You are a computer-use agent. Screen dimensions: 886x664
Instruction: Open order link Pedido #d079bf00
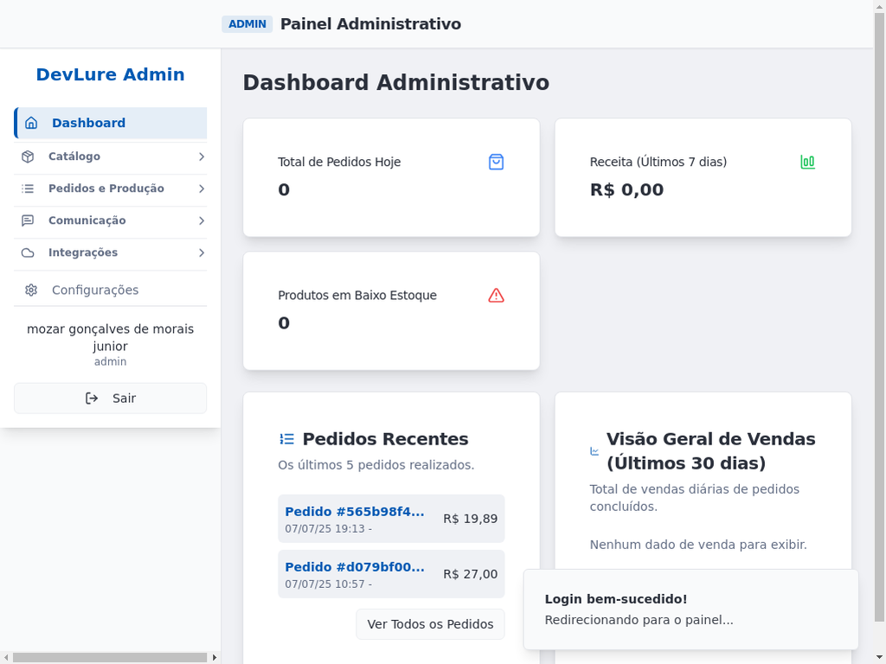point(355,567)
